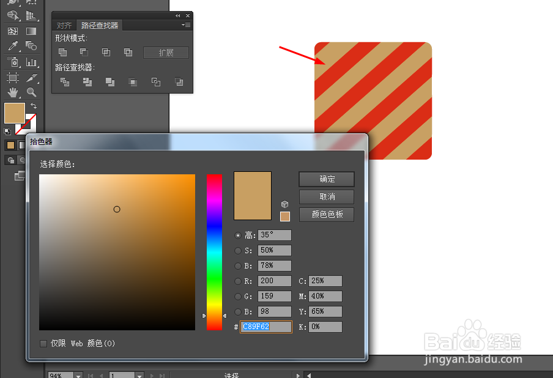Select the Blend tool
The height and width of the screenshot is (378, 553).
click(x=31, y=46)
